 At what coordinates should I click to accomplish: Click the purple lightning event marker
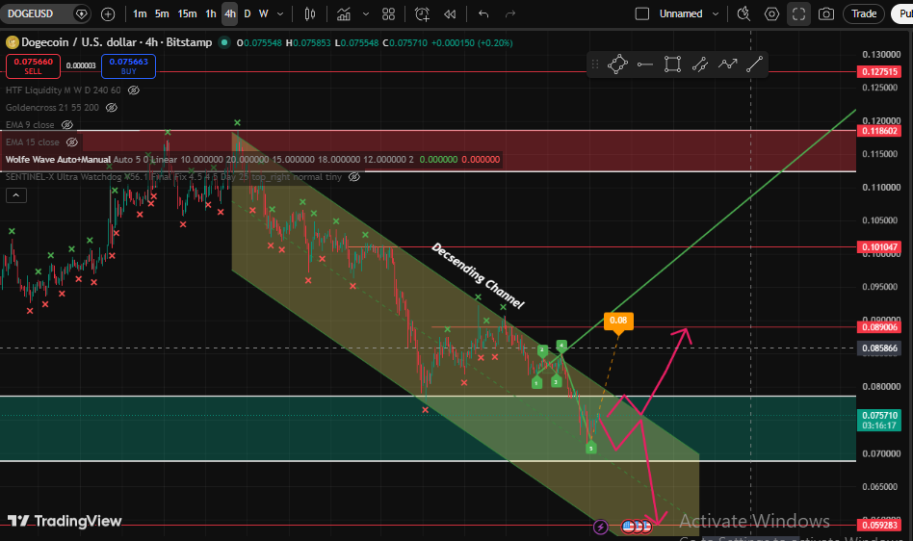[x=600, y=527]
